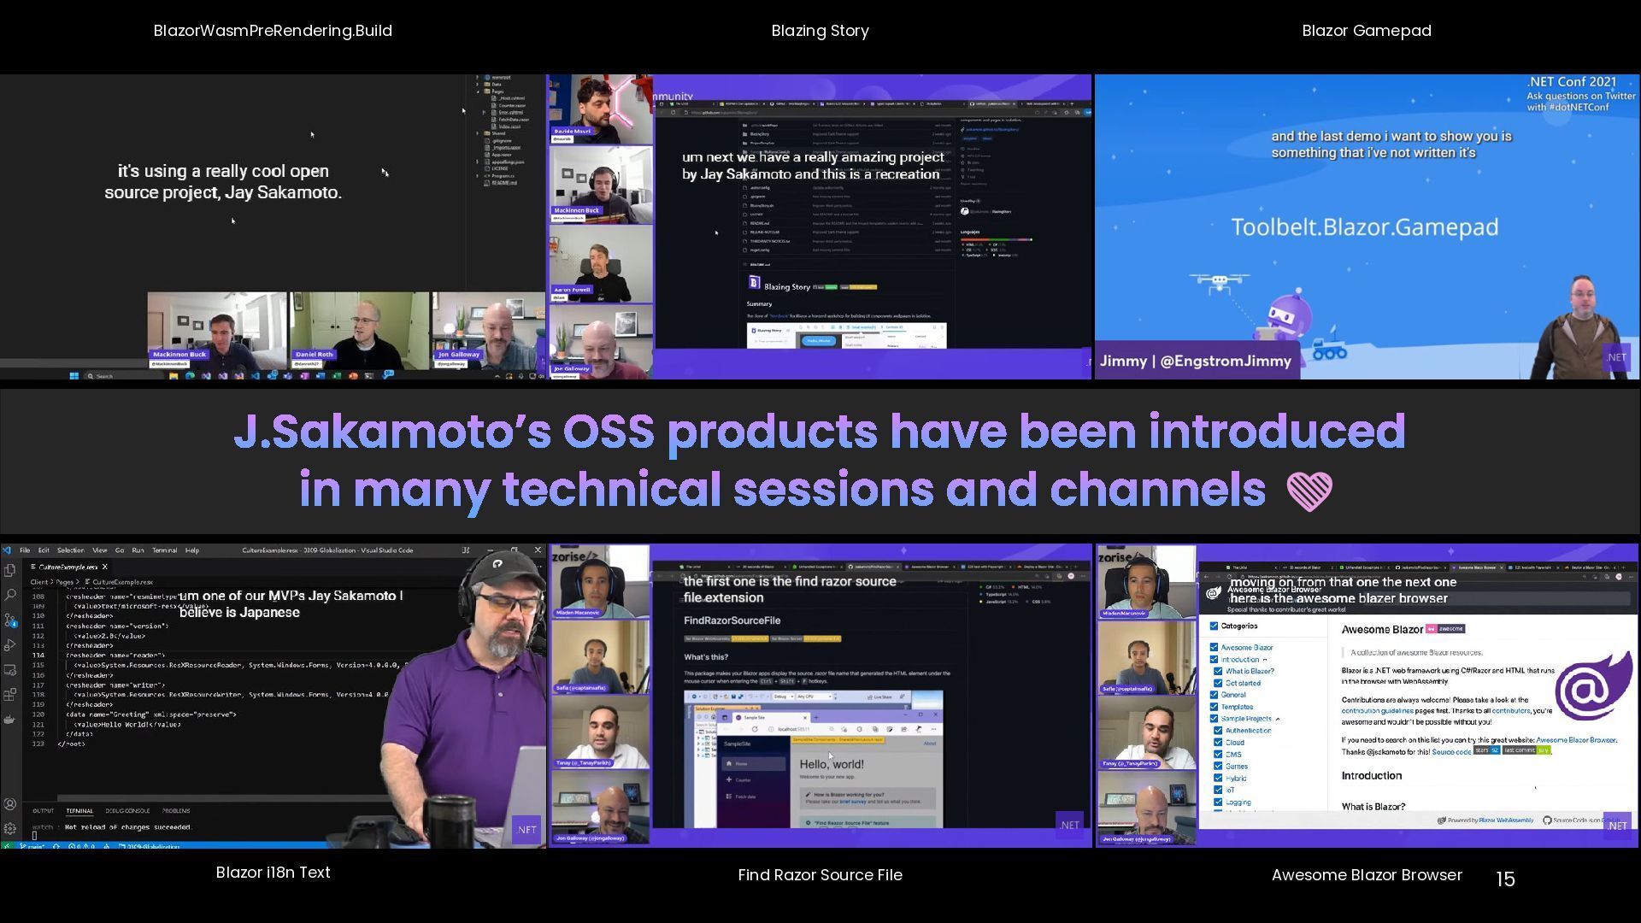The height and width of the screenshot is (923, 1641).
Task: Close the CultureExample.resx editor tab
Action: 105,567
